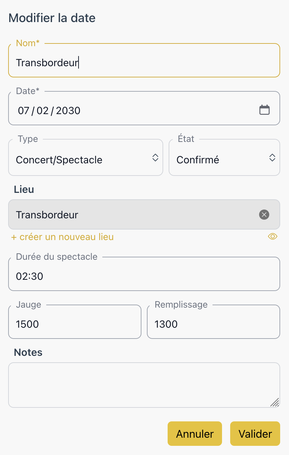Click inside the Notes text area
Viewport: 289px width, 455px height.
coord(144,385)
